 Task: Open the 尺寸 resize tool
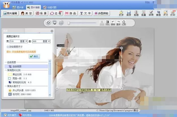(x=166, y=13)
